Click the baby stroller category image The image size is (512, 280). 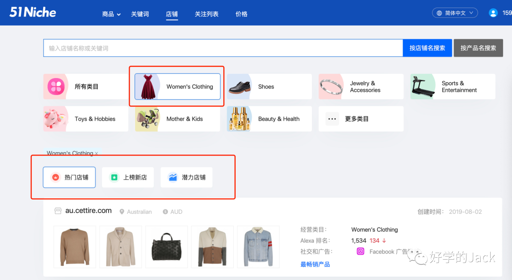(148, 119)
